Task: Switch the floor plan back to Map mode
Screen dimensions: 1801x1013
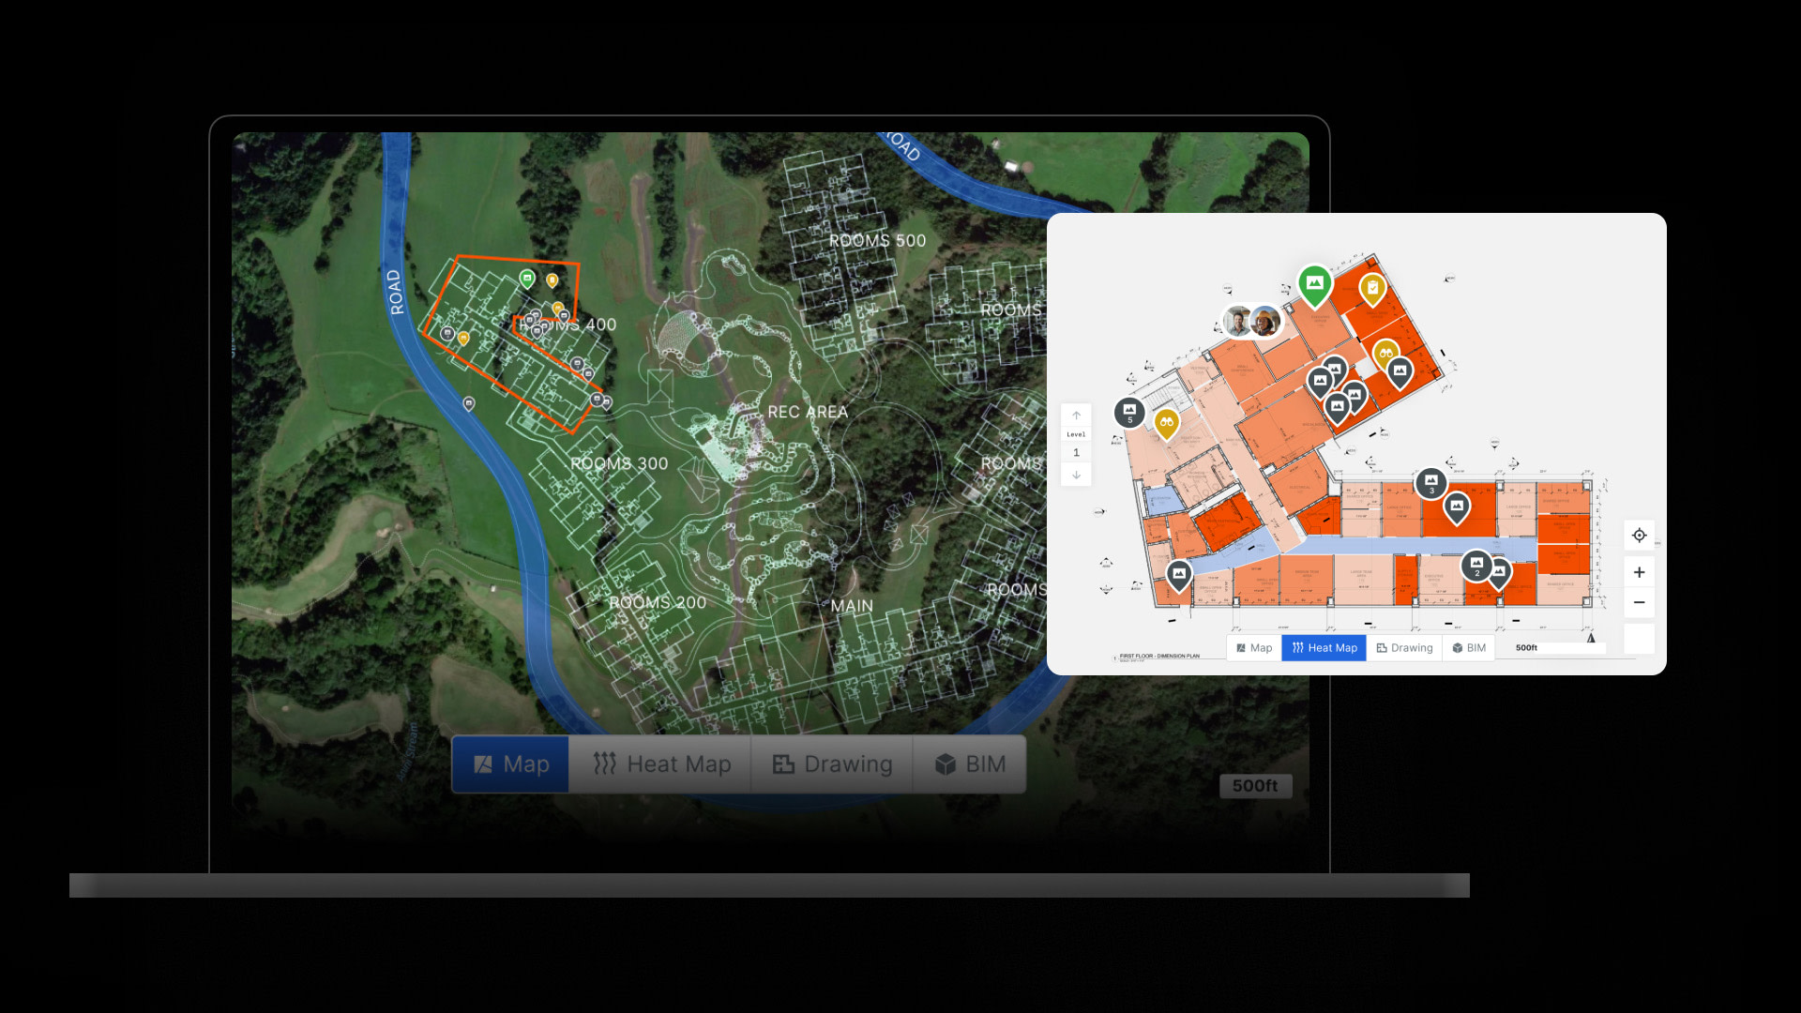Action: [1254, 647]
